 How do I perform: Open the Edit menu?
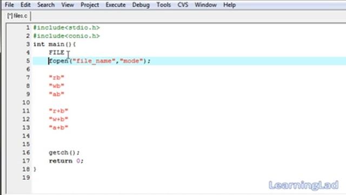coord(25,5)
